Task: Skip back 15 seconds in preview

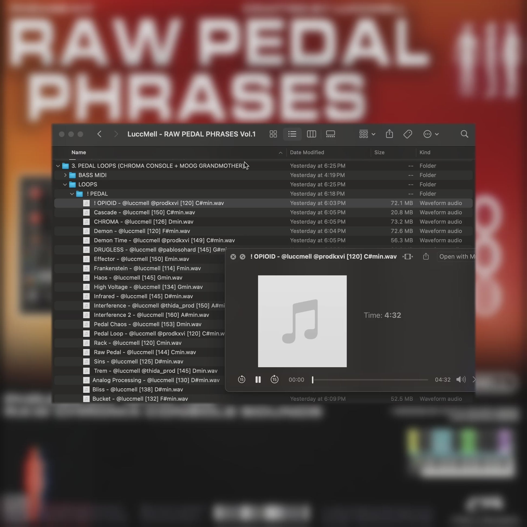Action: pos(241,379)
